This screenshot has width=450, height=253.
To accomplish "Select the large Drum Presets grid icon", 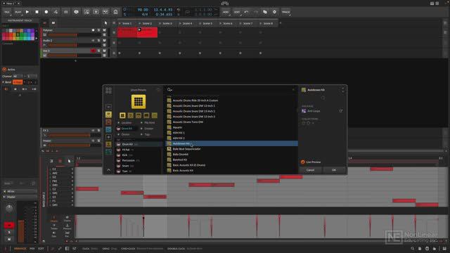I will [139, 101].
